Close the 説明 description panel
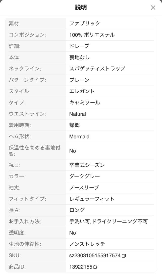 click(153, 8)
